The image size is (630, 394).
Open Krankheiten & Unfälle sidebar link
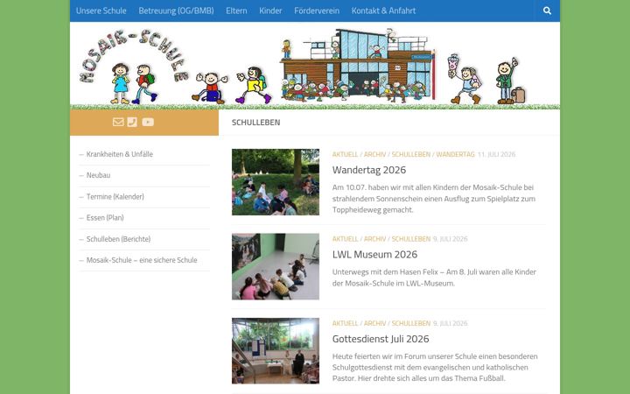click(x=120, y=154)
